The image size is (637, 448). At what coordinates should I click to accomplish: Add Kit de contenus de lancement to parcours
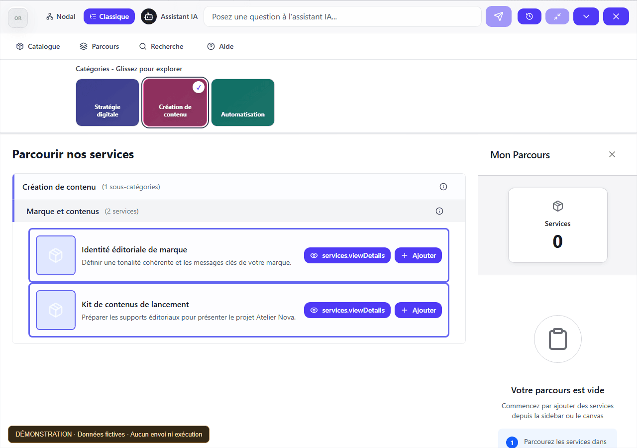(x=418, y=310)
